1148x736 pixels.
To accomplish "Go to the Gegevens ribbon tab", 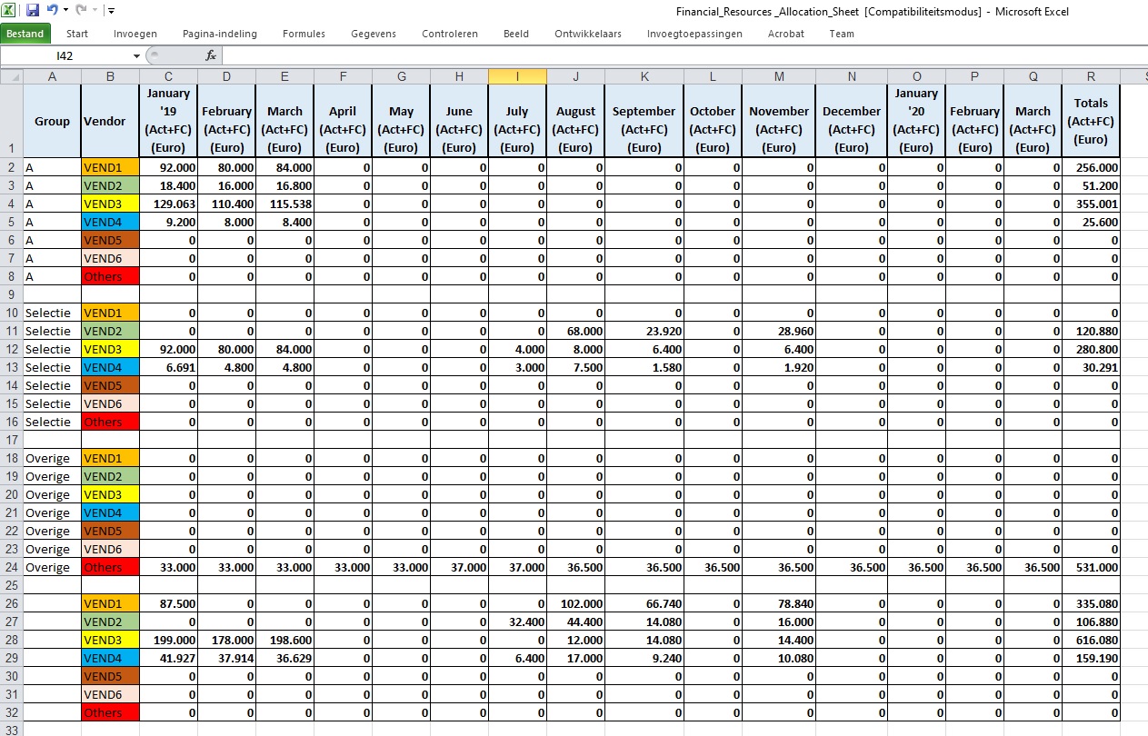I will (374, 34).
